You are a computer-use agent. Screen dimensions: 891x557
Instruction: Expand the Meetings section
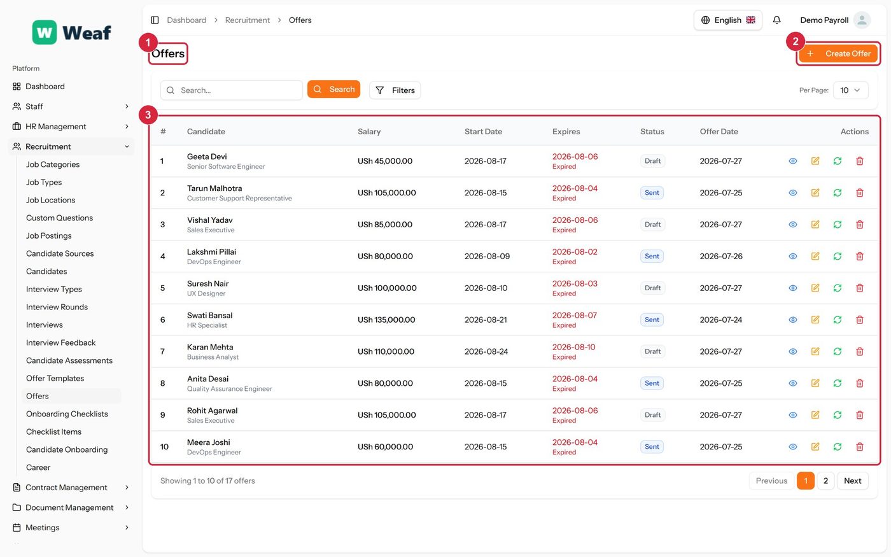[x=71, y=528]
